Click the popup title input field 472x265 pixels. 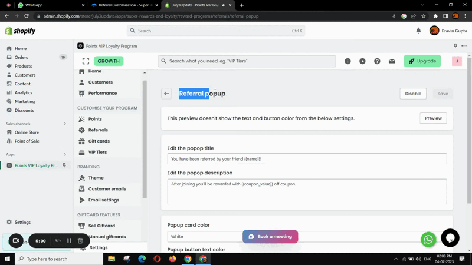coord(307,159)
